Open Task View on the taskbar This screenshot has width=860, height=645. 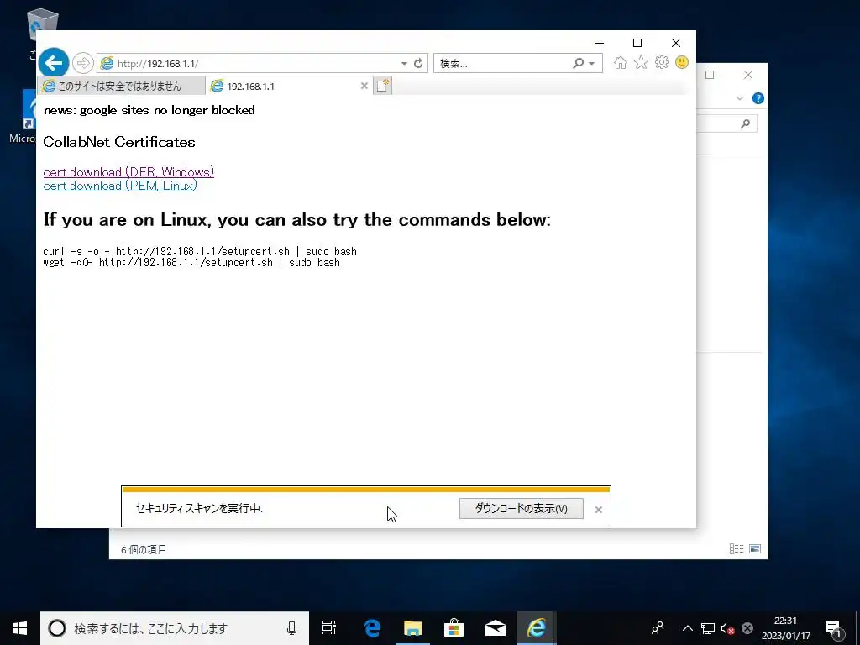click(329, 628)
